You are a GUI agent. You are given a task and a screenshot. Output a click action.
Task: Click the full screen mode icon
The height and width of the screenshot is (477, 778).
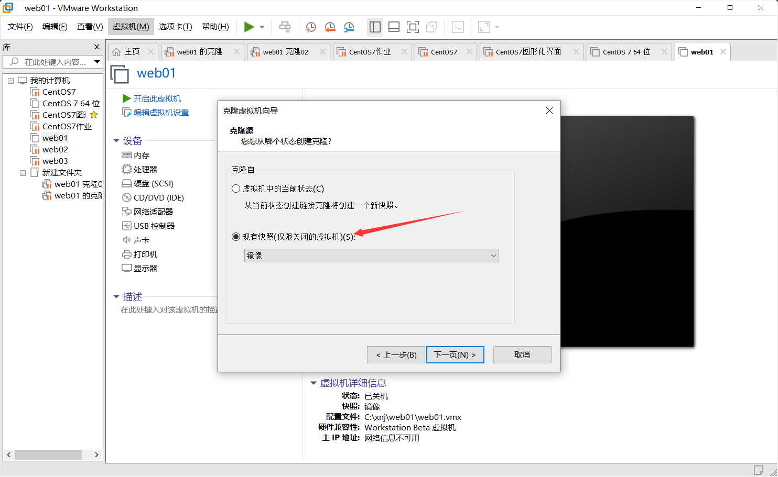(x=413, y=27)
